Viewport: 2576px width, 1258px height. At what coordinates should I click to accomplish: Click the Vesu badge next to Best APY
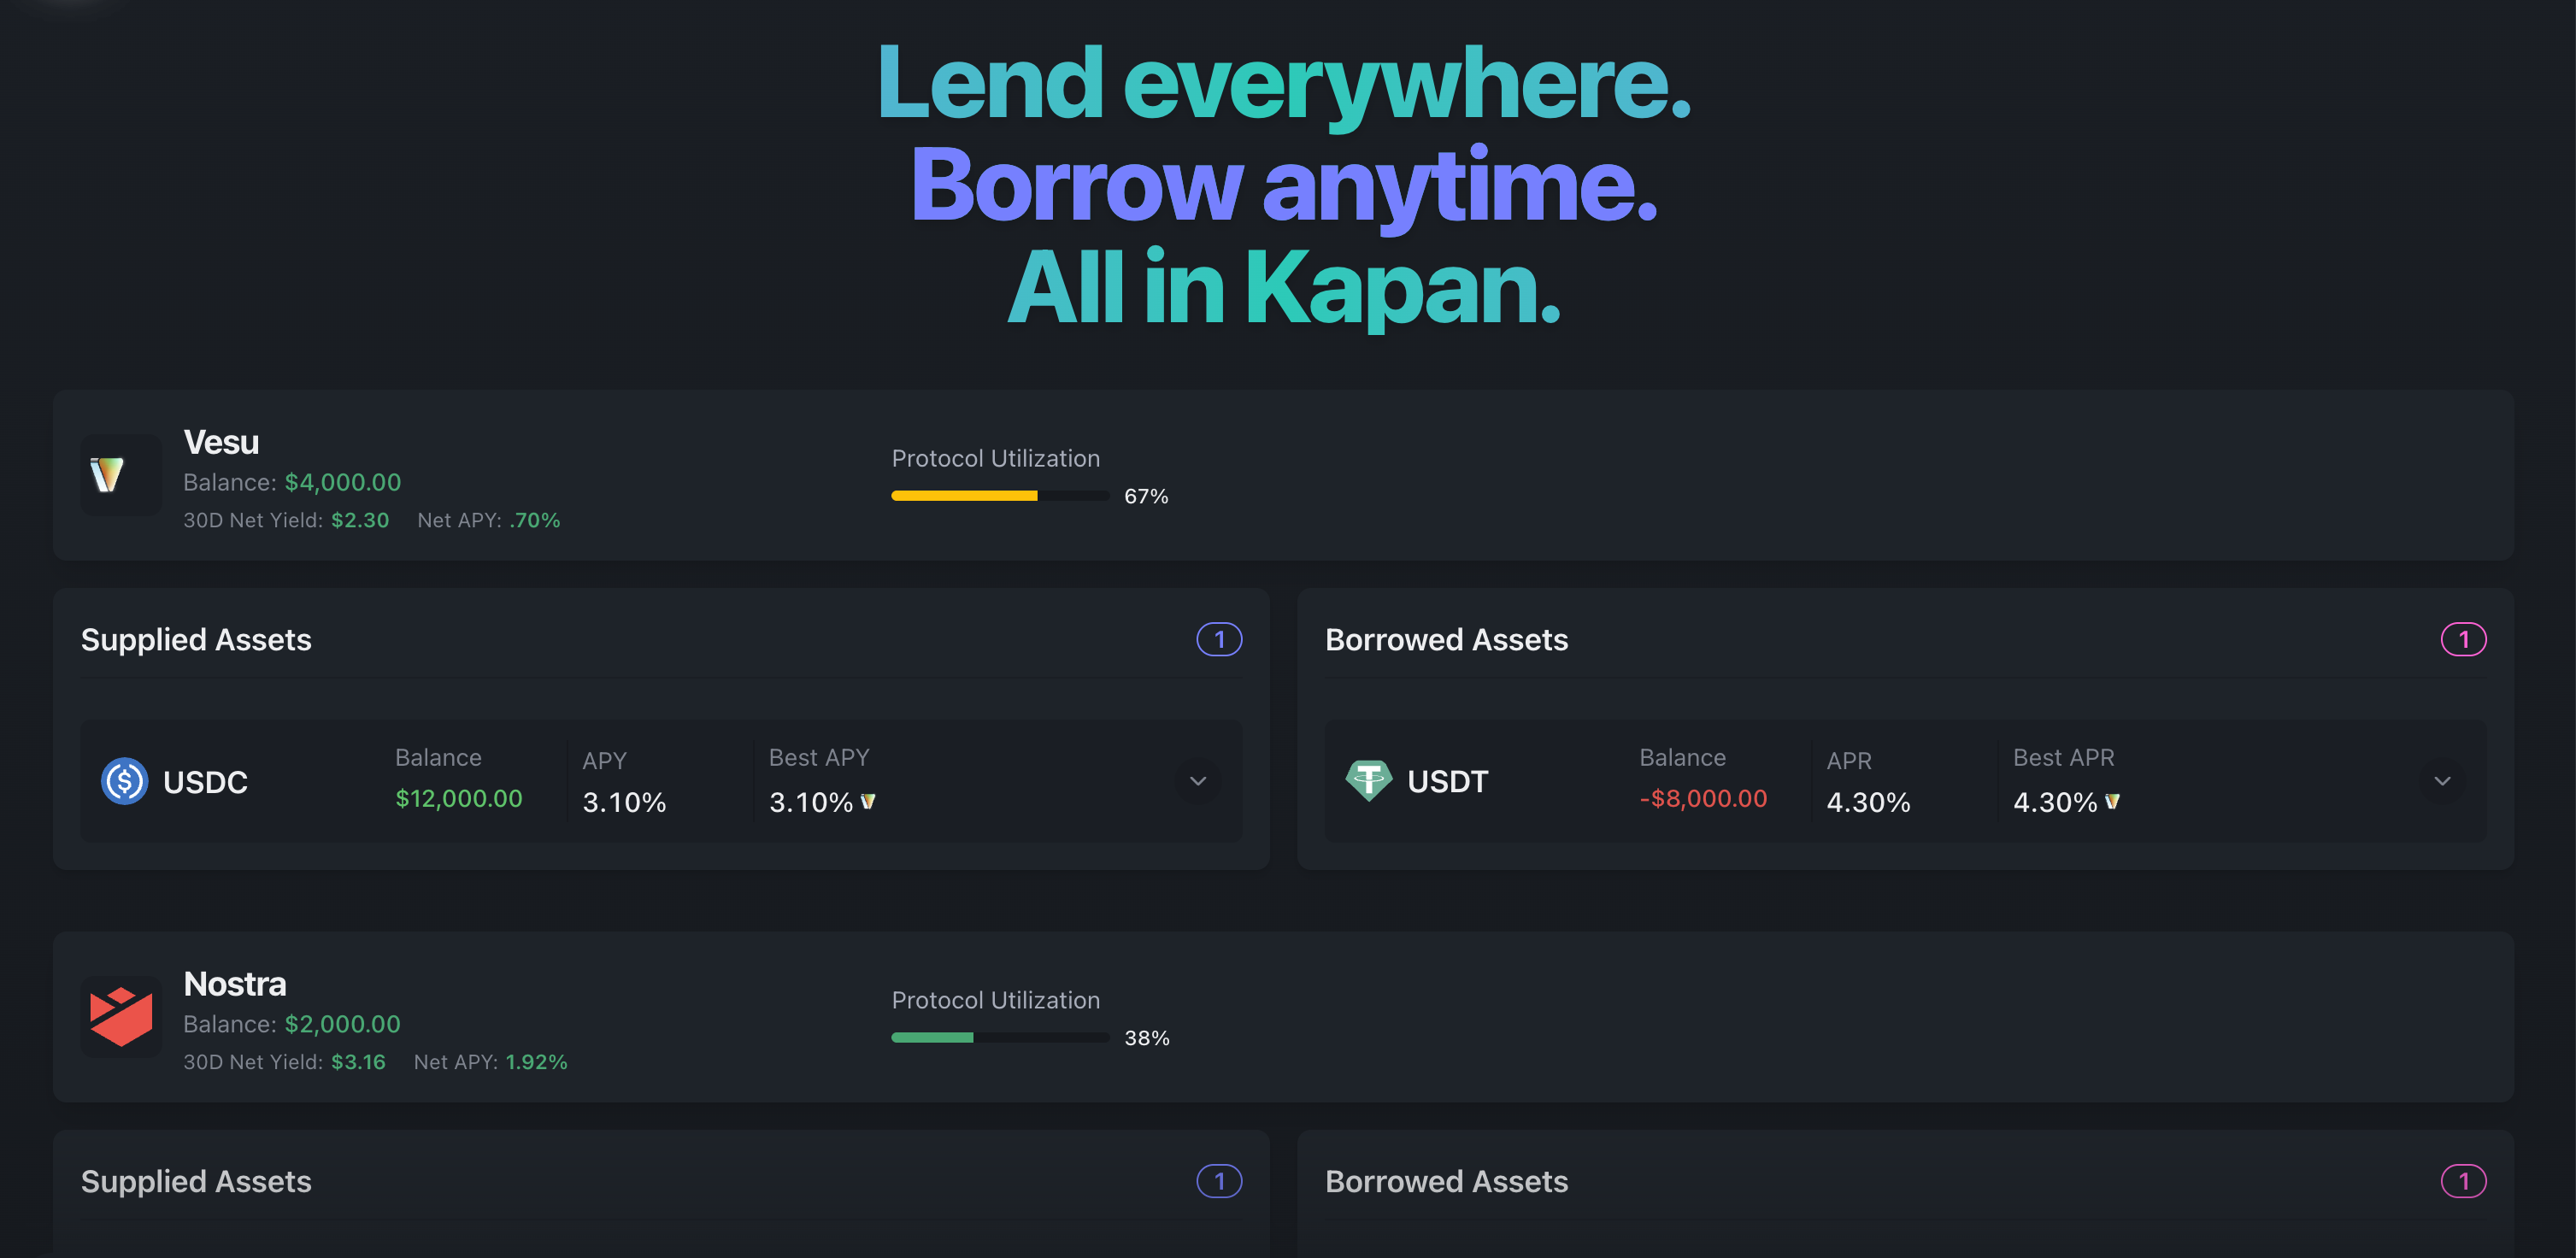point(869,802)
